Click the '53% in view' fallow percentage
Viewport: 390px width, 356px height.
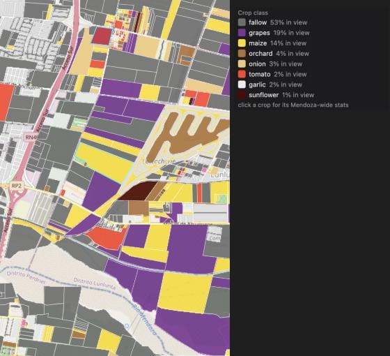coord(289,22)
